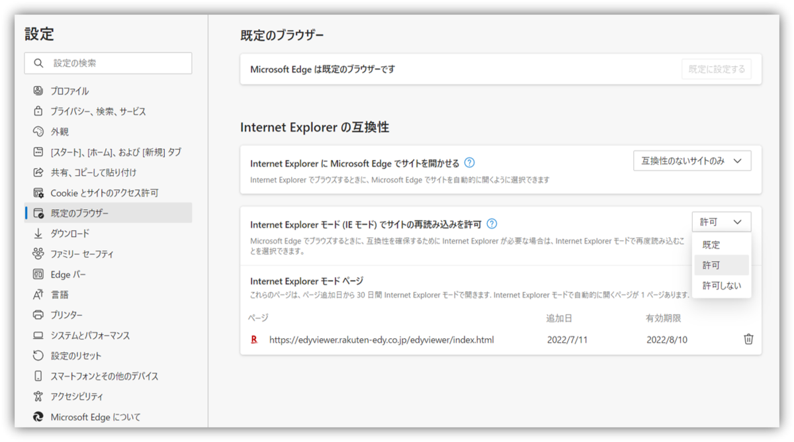Click the Cookie とサイトのアクセス許可 icon

coord(38,193)
